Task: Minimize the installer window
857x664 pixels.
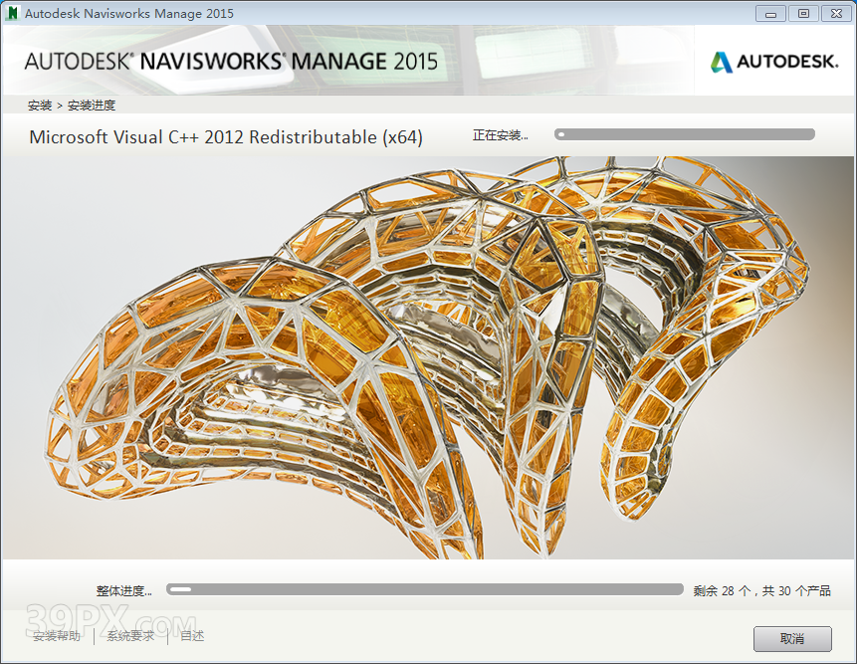Action: tap(769, 13)
